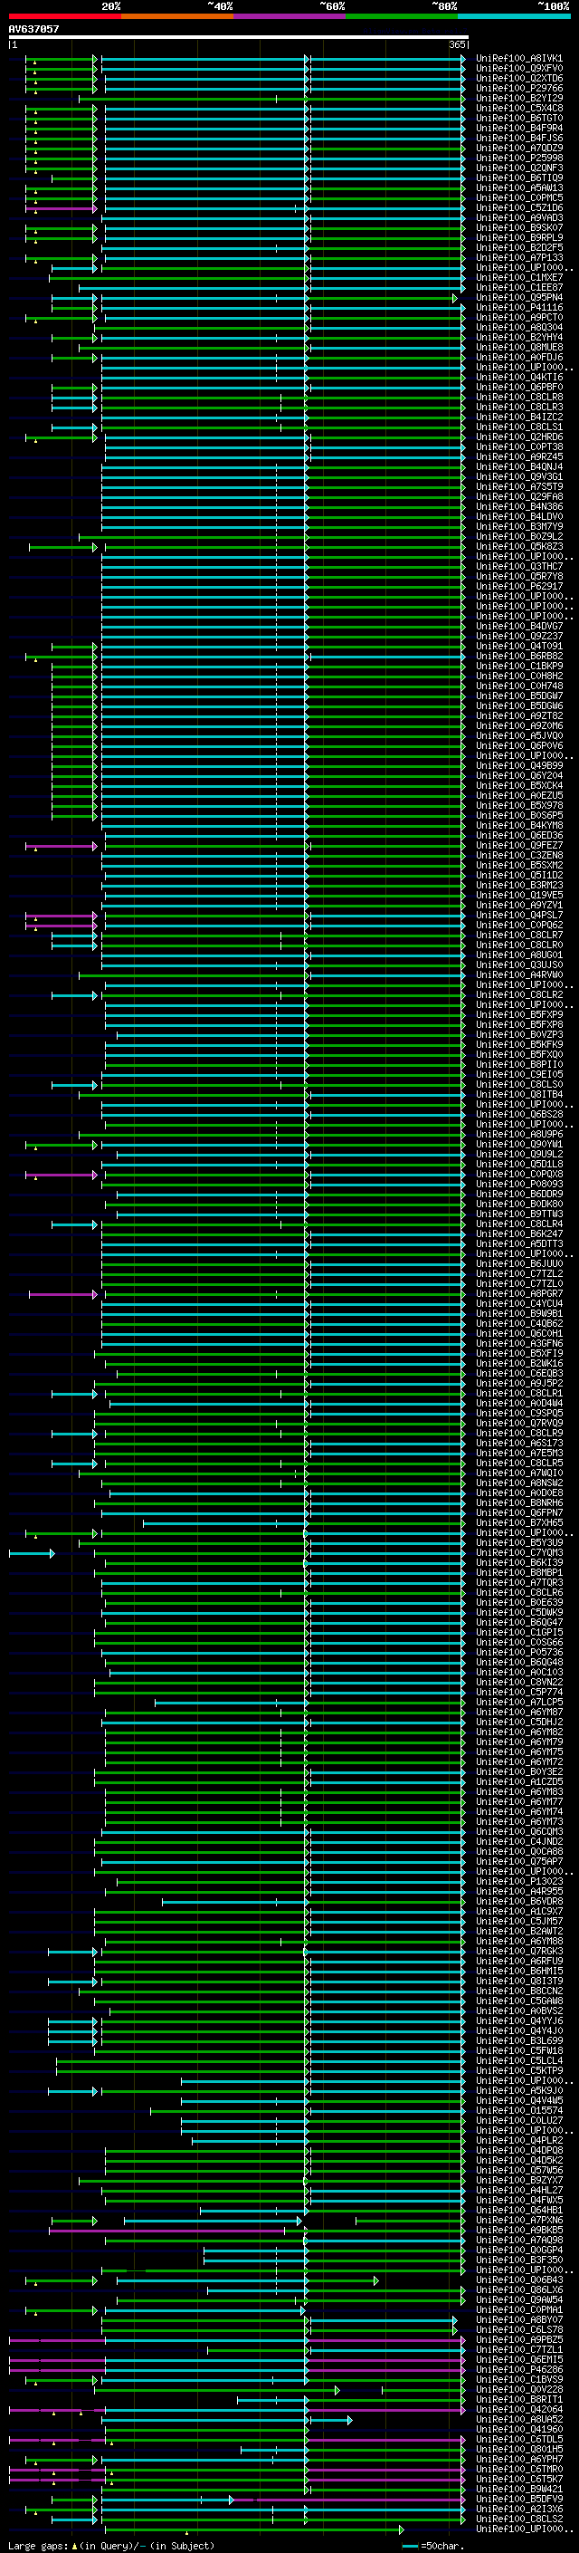Viewport: 579px width, 2553px height.
Task: Select the UniRef100_A9RZ45 label
Action: click(x=519, y=456)
